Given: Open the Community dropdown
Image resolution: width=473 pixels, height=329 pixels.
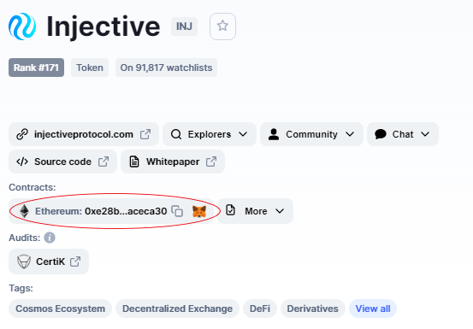Looking at the screenshot, I should [x=311, y=134].
